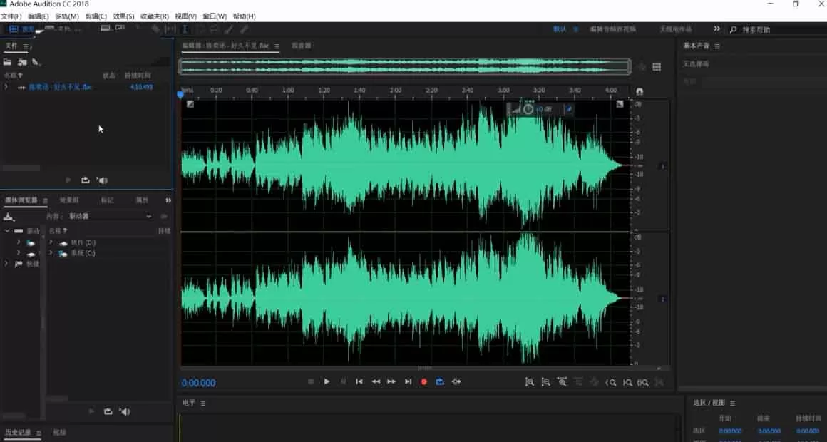827x442 pixels.
Task: Click the New File icon in Files panel
Action: 36,62
